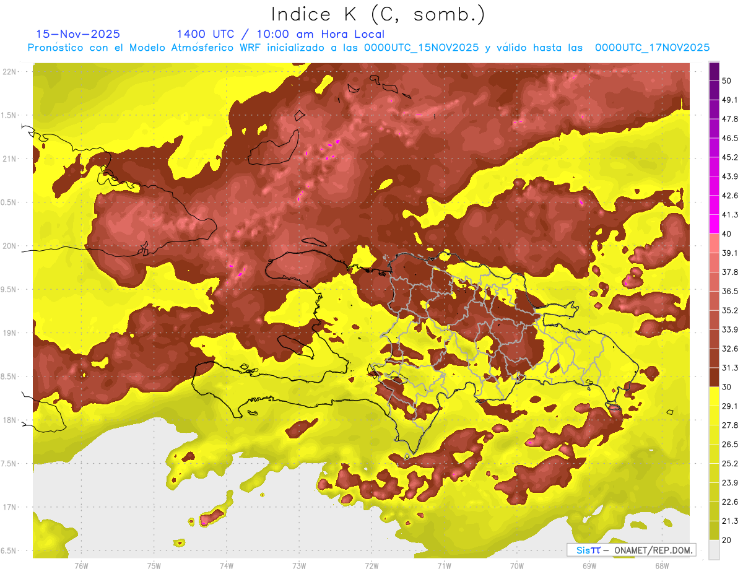Click the colorbar value '35.2'
Viewport: 743px width, 574px height.
pyautogui.click(x=729, y=310)
